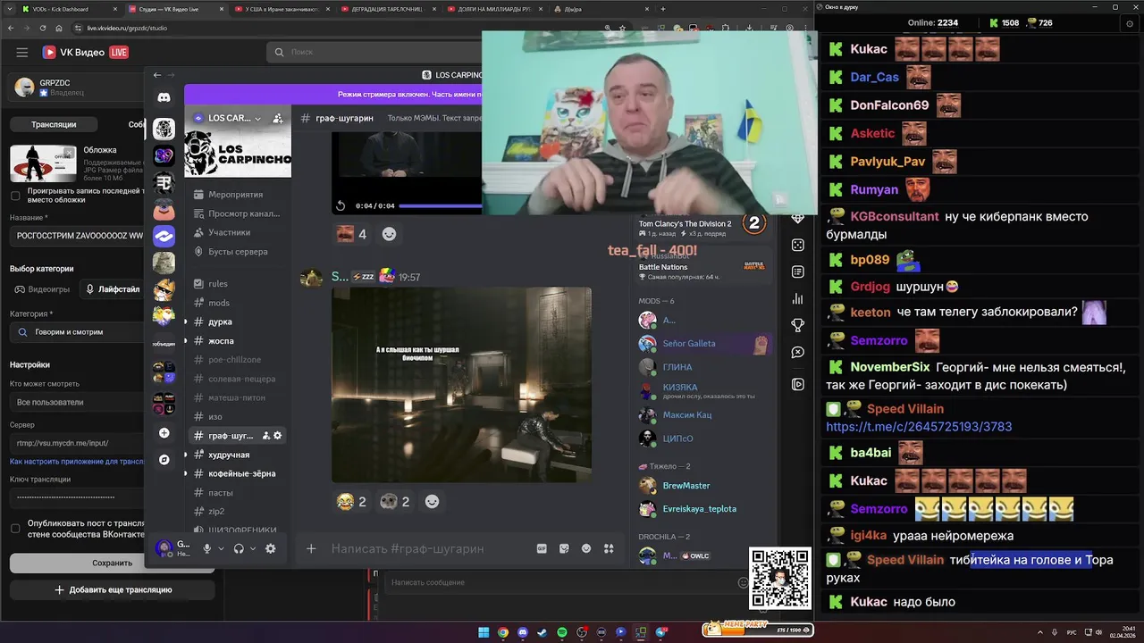
Task: Open bar chart icon in right panel
Action: [798, 298]
